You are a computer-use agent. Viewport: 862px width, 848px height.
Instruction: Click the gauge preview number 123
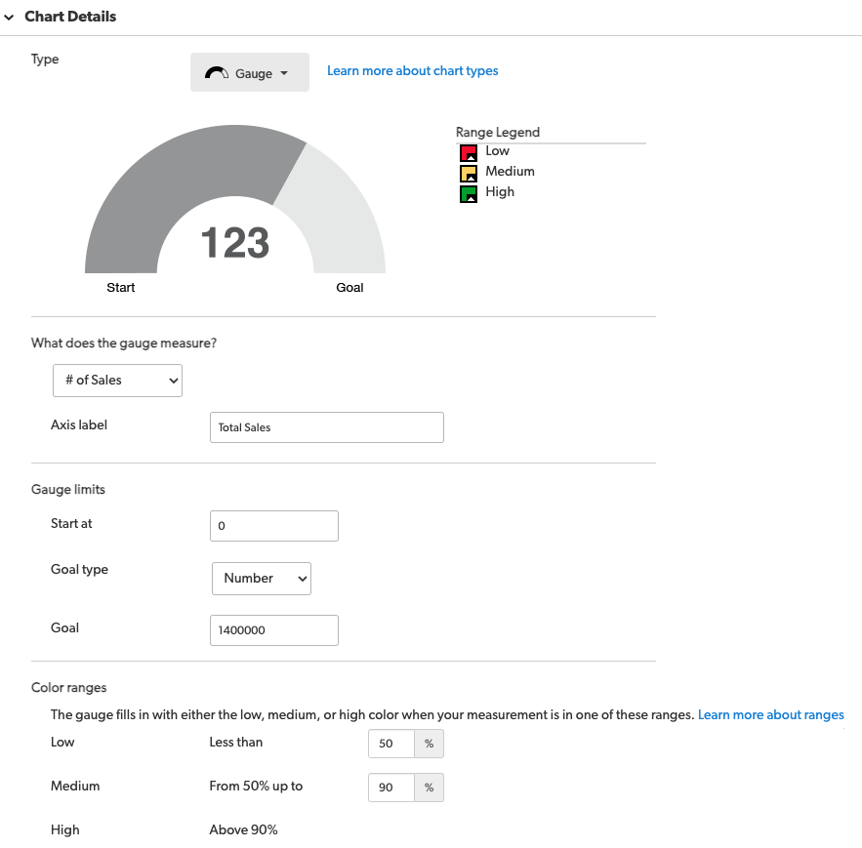pyautogui.click(x=235, y=242)
